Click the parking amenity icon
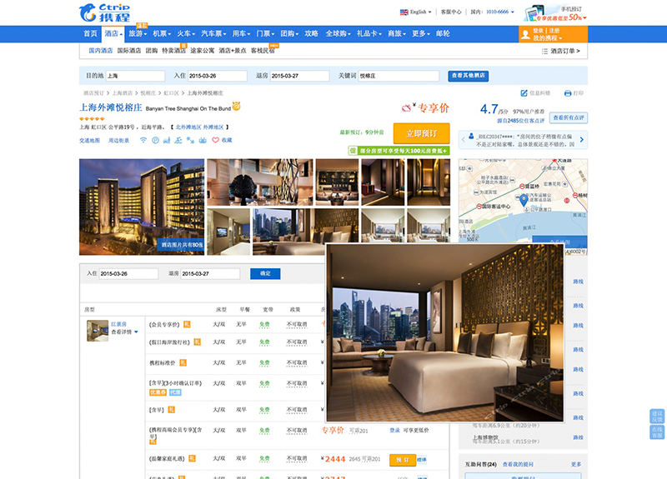 [x=155, y=140]
